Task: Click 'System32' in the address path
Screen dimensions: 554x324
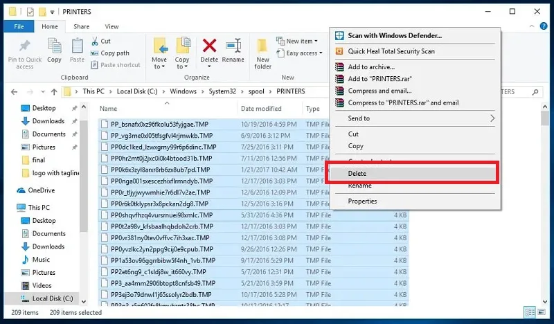Action: click(x=222, y=91)
